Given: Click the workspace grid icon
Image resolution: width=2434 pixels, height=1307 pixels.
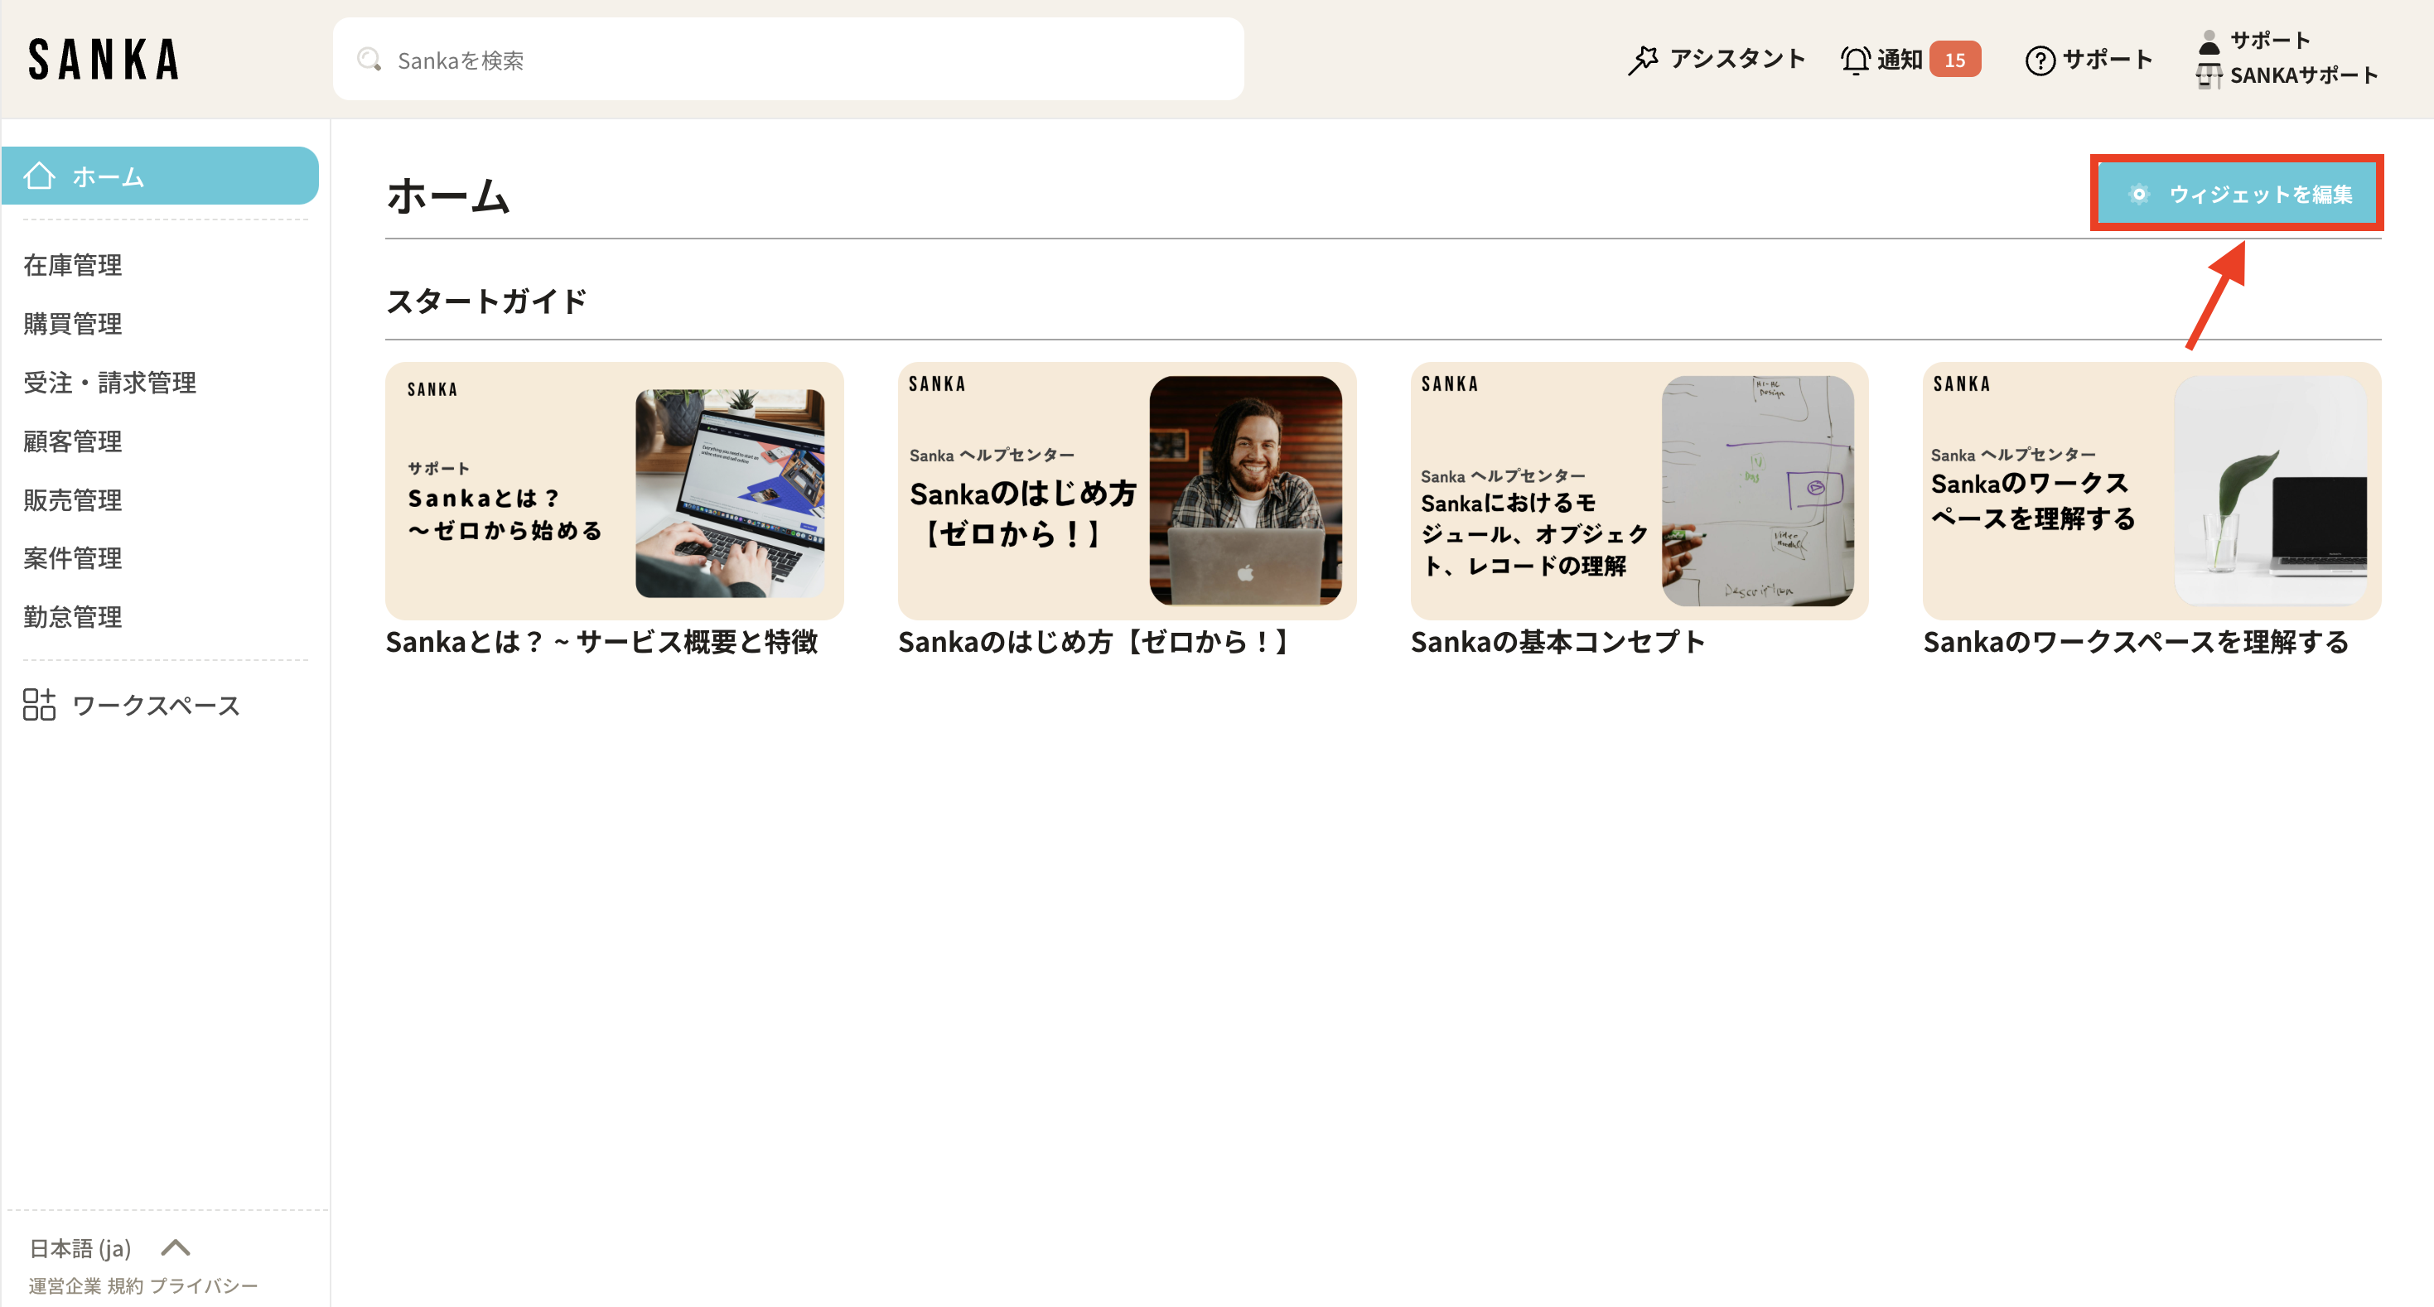Looking at the screenshot, I should point(39,705).
